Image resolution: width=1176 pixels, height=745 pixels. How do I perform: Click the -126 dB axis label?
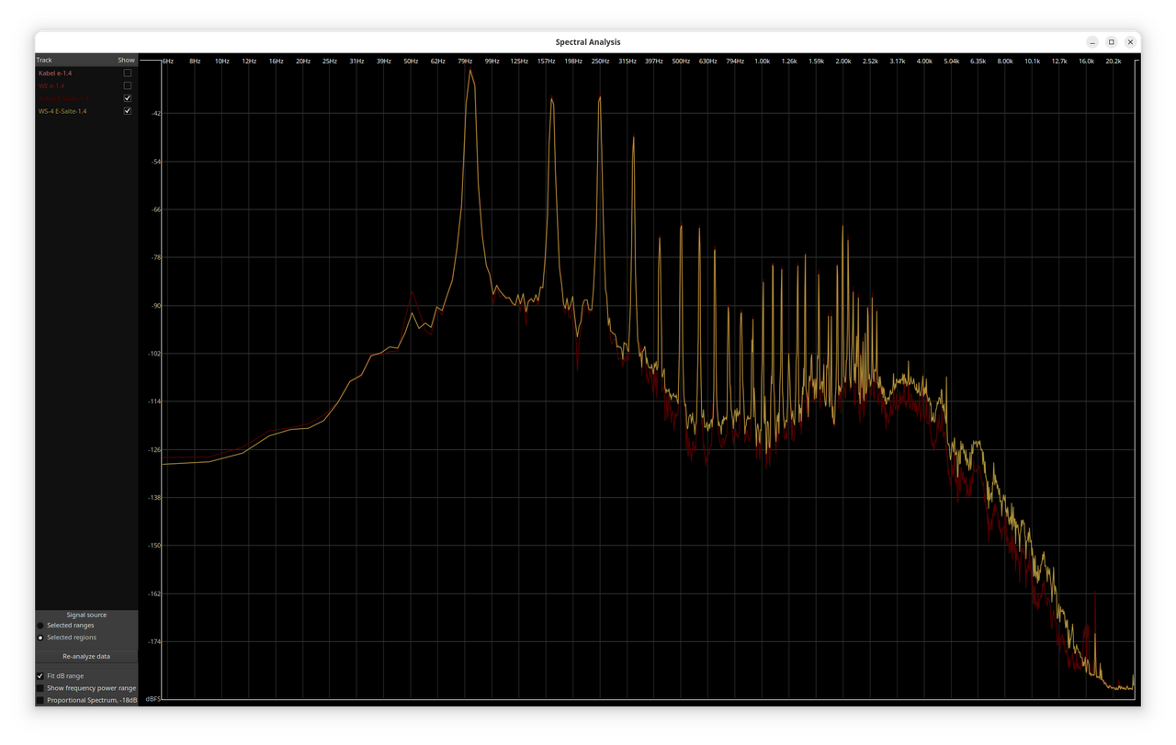(154, 450)
